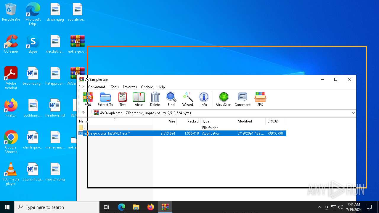Select the charlespriv Word document on desktop
The width and height of the screenshot is (379, 213).
click(x=33, y=140)
